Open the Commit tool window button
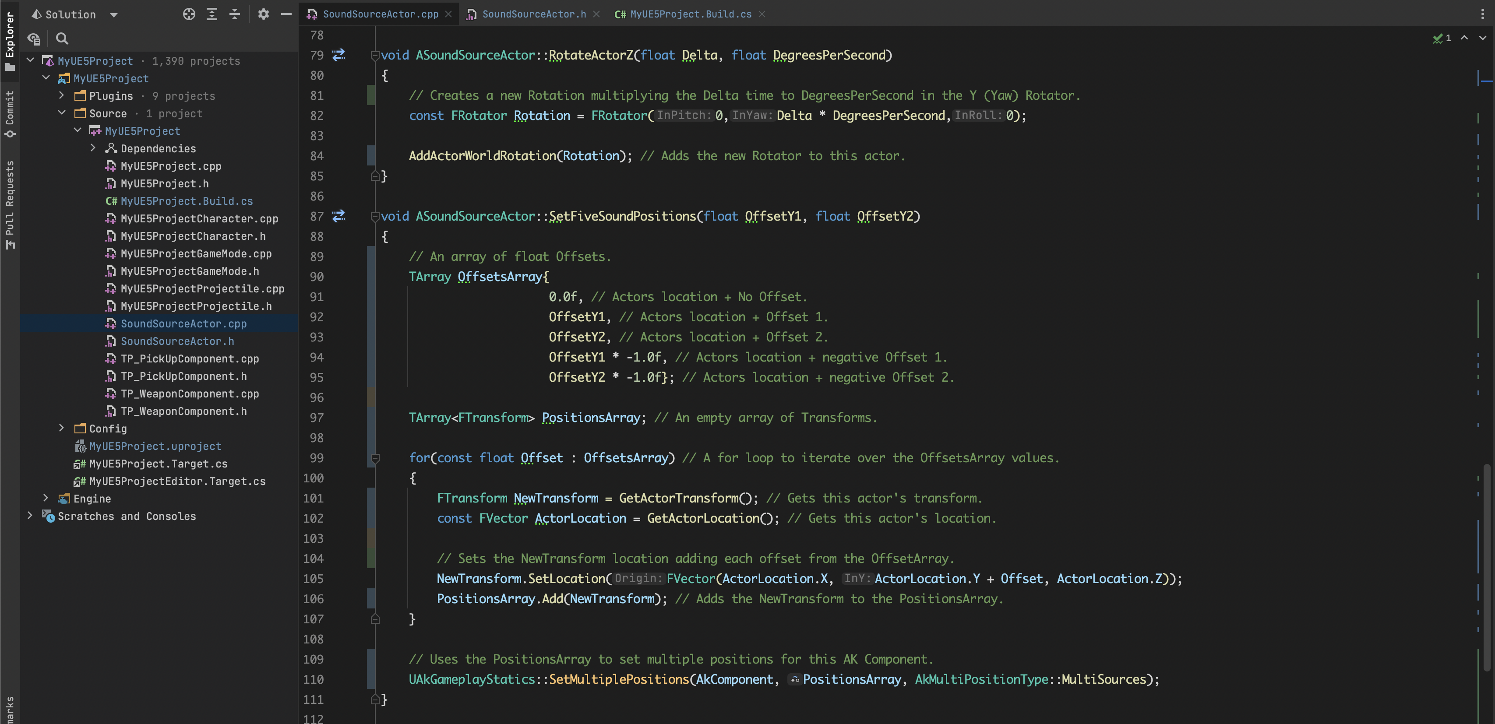 [10, 113]
